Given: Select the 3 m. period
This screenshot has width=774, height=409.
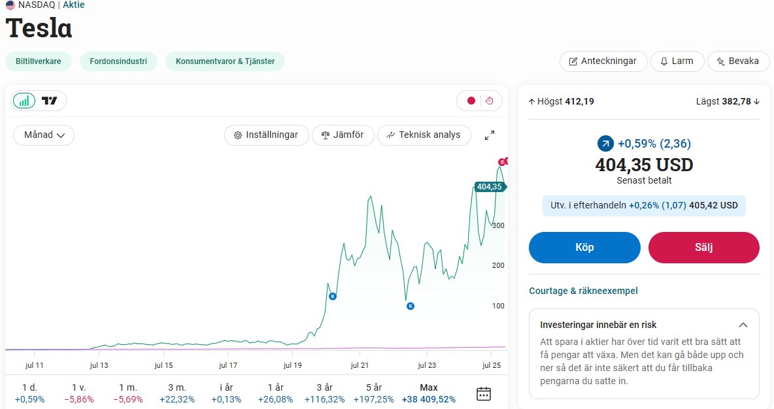Looking at the screenshot, I should pyautogui.click(x=177, y=393).
